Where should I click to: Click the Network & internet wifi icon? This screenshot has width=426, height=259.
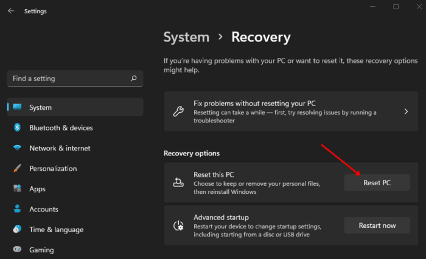17,148
